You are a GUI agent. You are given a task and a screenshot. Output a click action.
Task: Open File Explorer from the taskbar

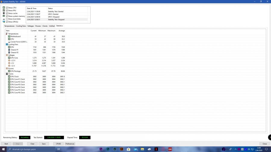(142, 149)
